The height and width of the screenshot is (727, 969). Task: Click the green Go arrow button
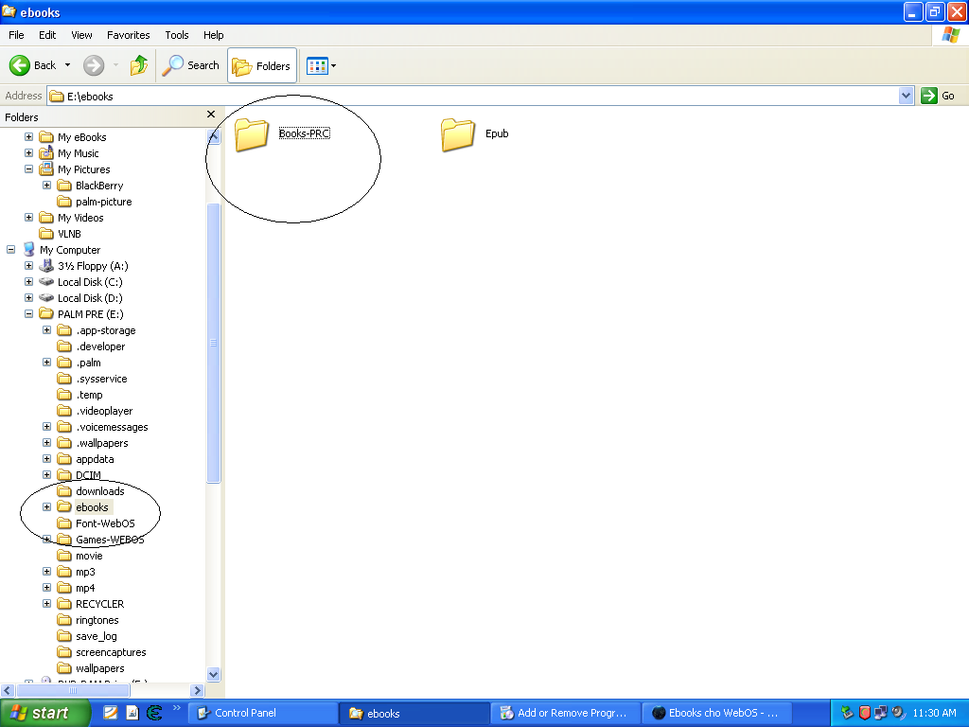click(x=929, y=96)
